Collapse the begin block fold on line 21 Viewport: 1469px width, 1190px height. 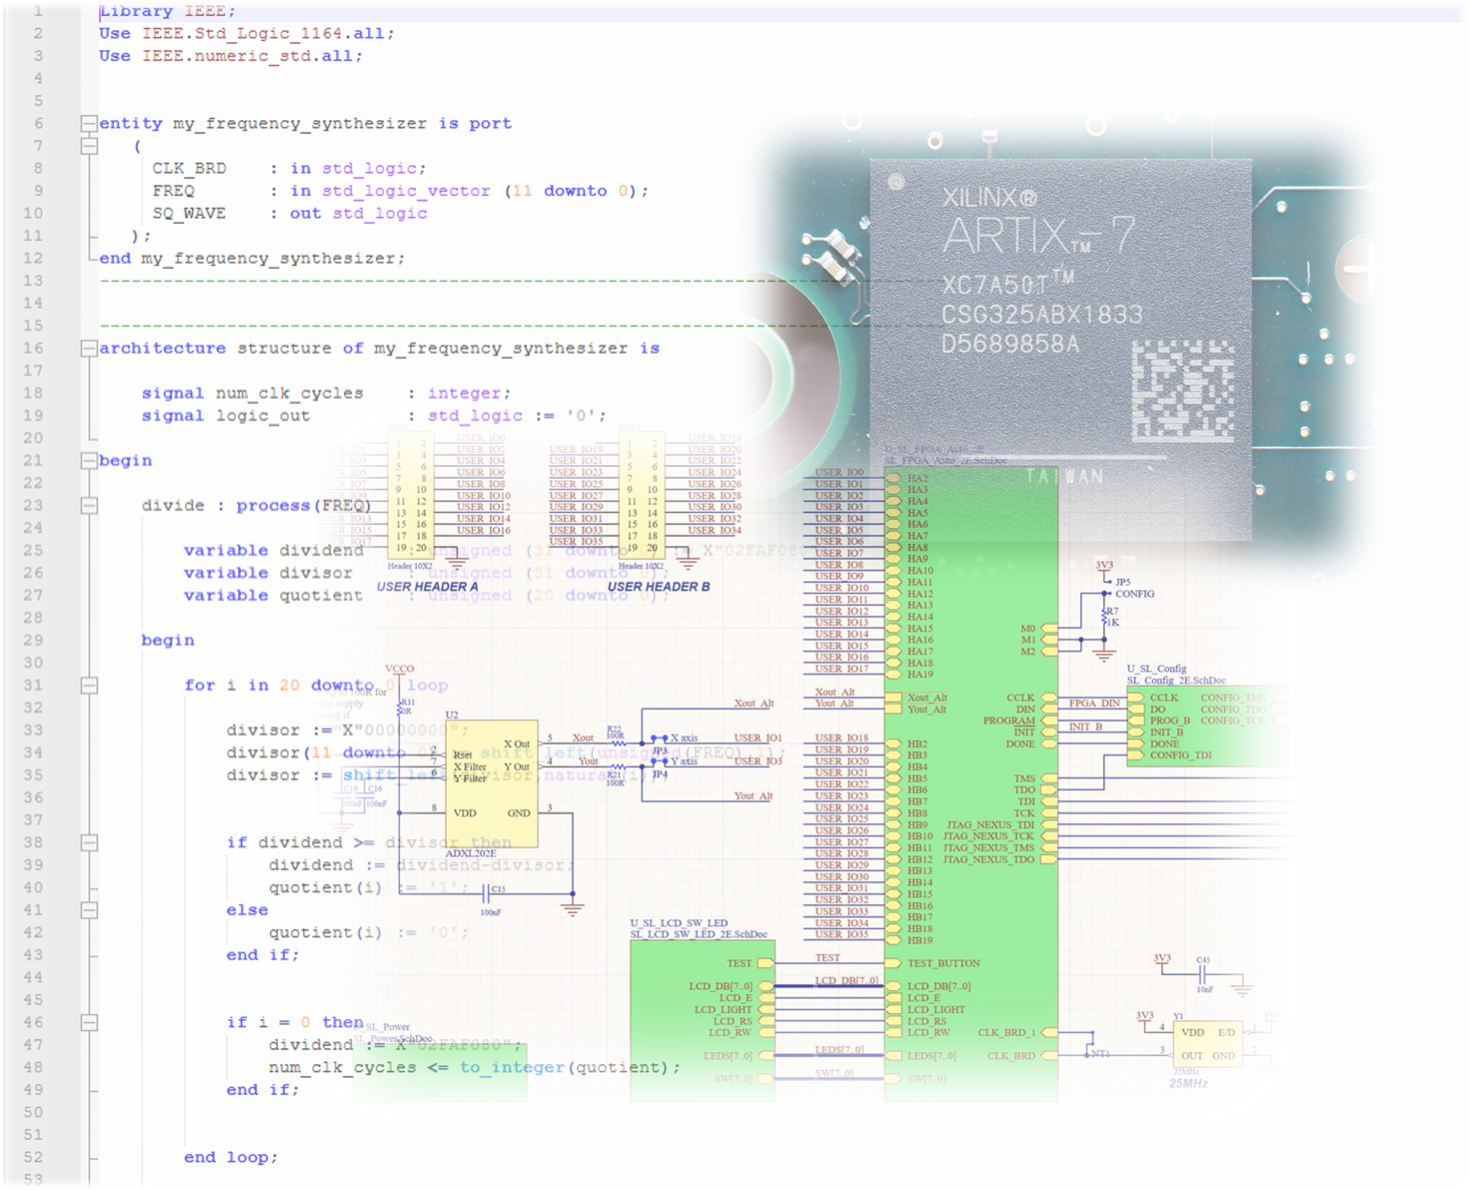coord(89,460)
